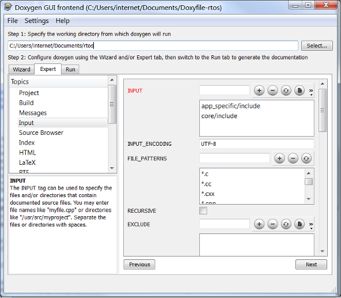
Task: Select the *.cc file pattern
Action: pyautogui.click(x=206, y=184)
